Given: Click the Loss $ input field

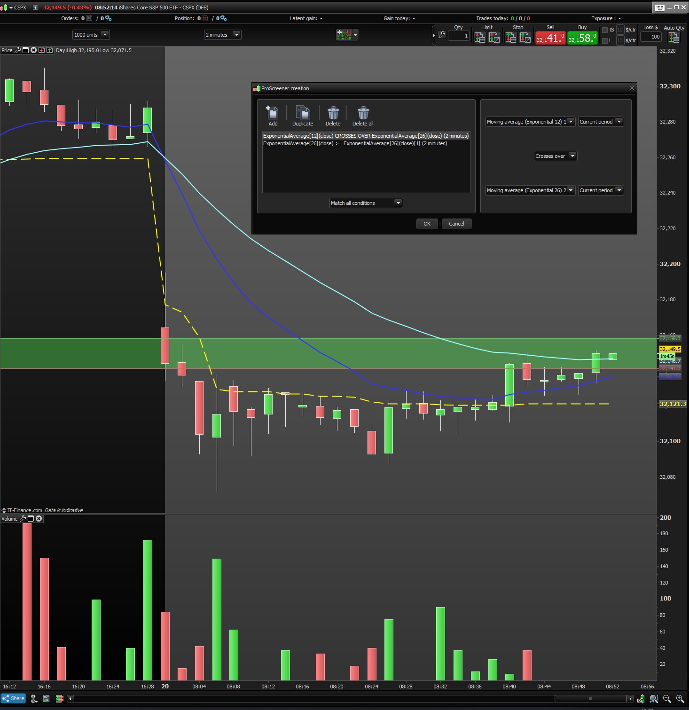Looking at the screenshot, I should coord(650,37).
